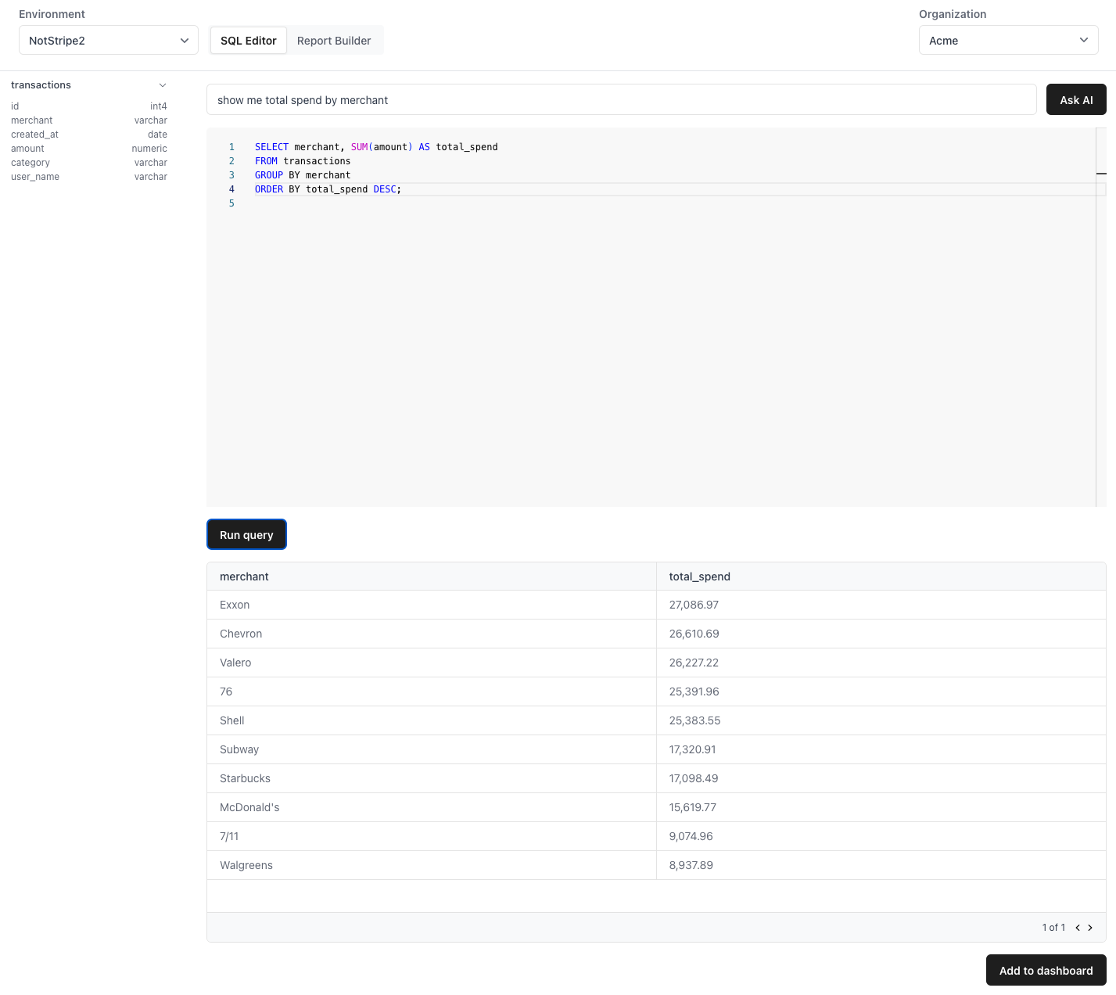Click the 17,320.91 total spend value
The width and height of the screenshot is (1116, 995).
pos(692,749)
